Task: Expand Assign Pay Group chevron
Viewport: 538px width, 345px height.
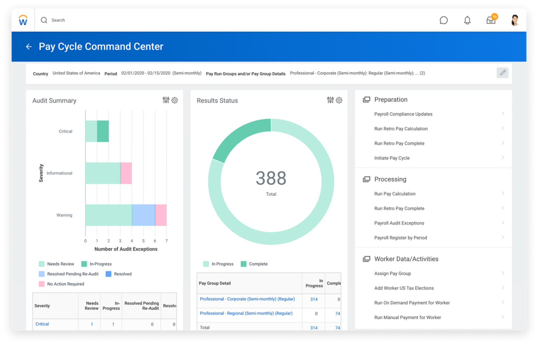Action: [x=502, y=273]
